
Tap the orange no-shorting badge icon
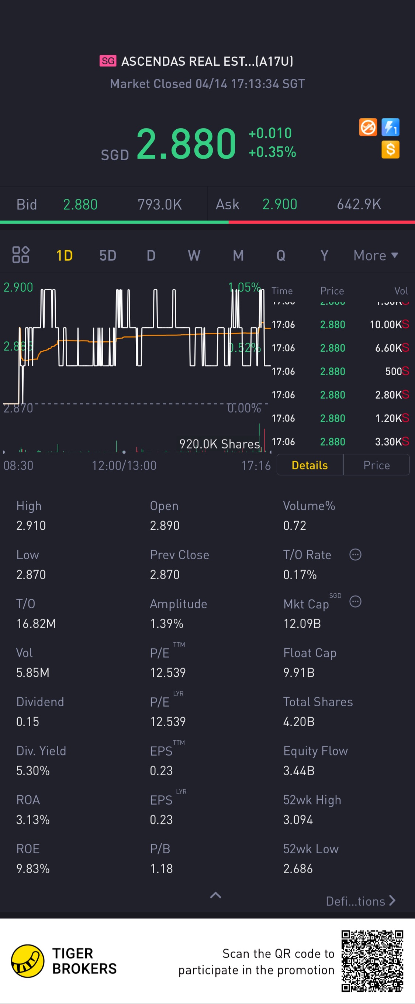pos(367,127)
